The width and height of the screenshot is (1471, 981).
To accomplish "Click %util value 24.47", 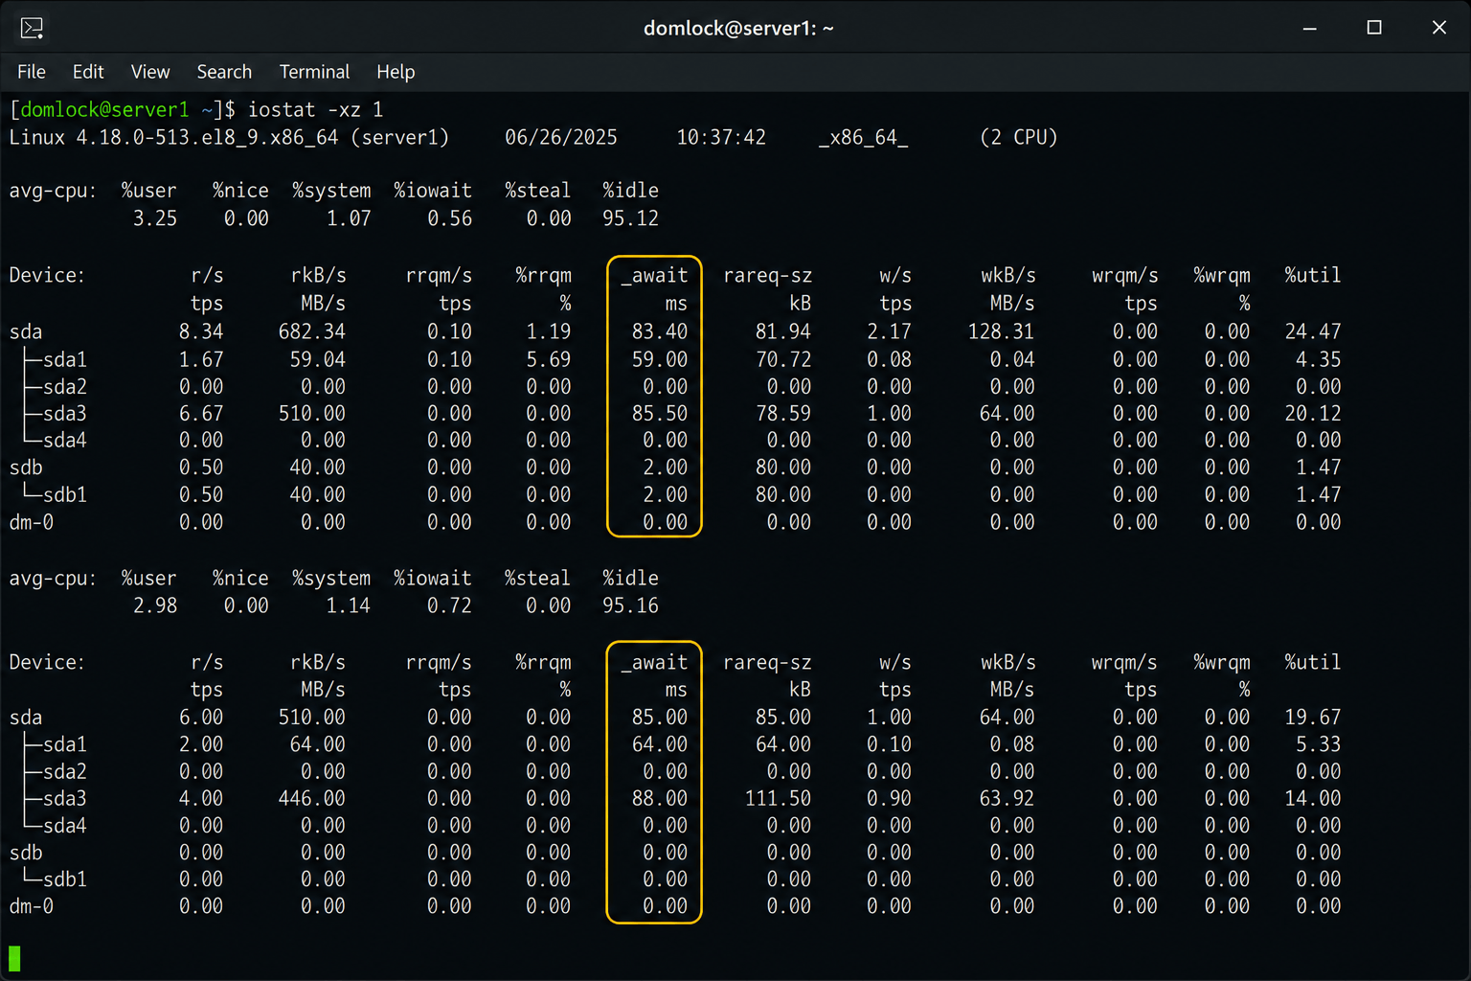I will (1313, 331).
